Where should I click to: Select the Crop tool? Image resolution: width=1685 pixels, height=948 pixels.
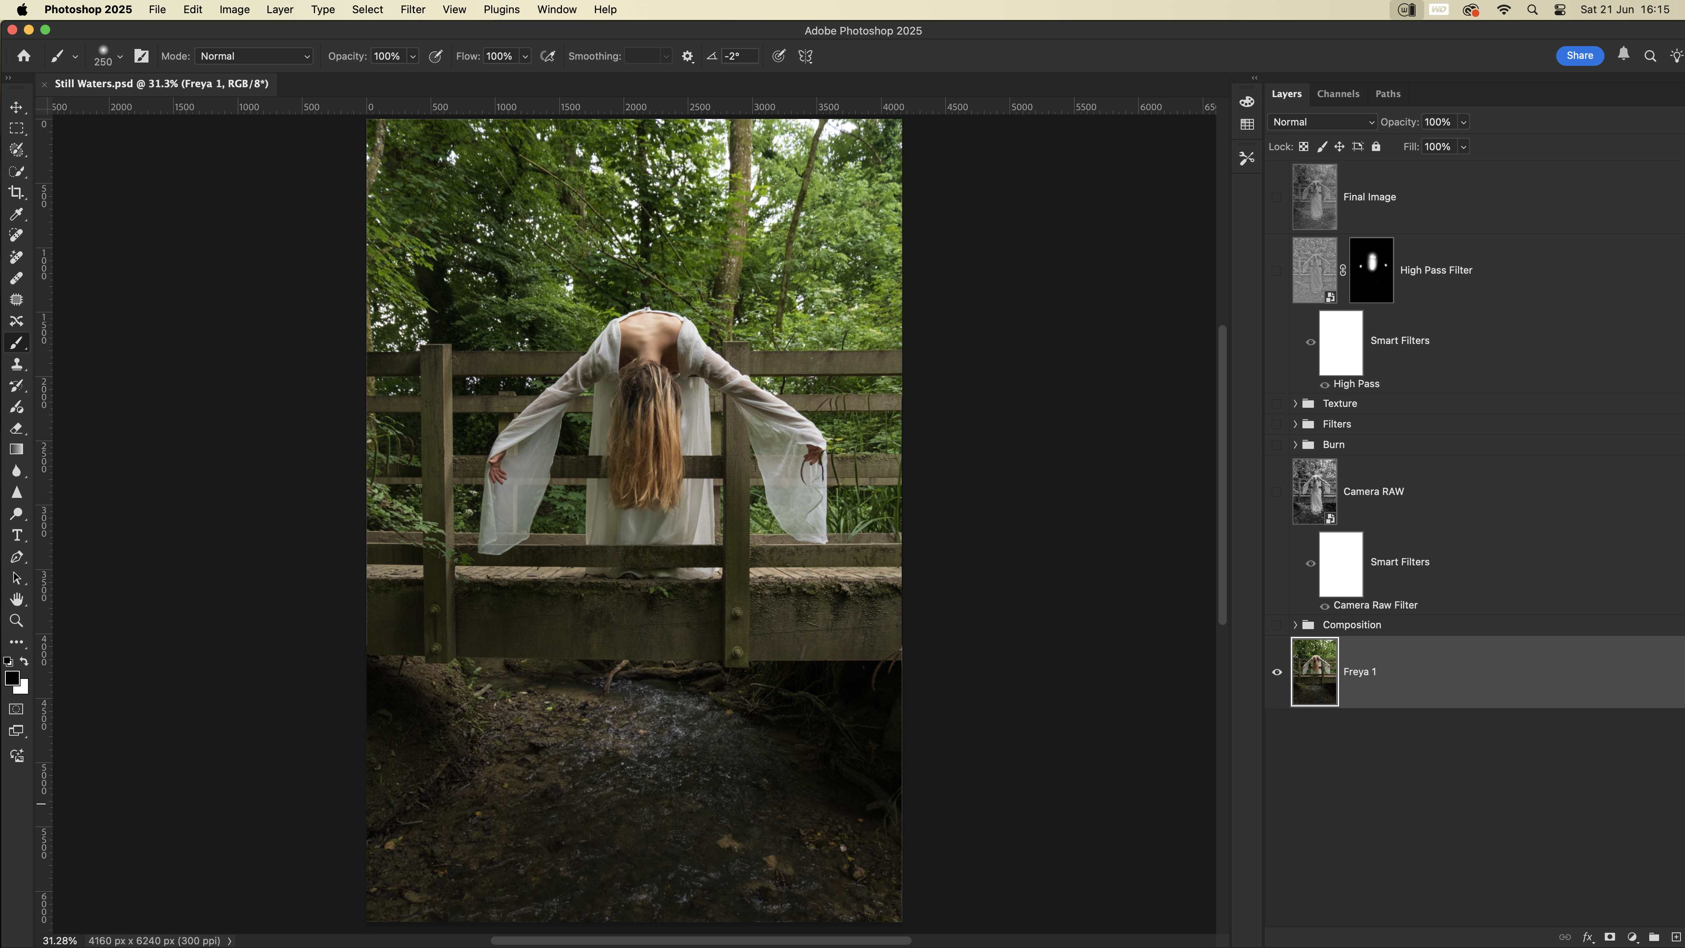point(16,192)
